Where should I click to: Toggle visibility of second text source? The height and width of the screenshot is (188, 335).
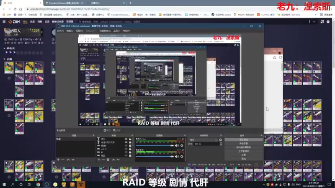coord(126,142)
